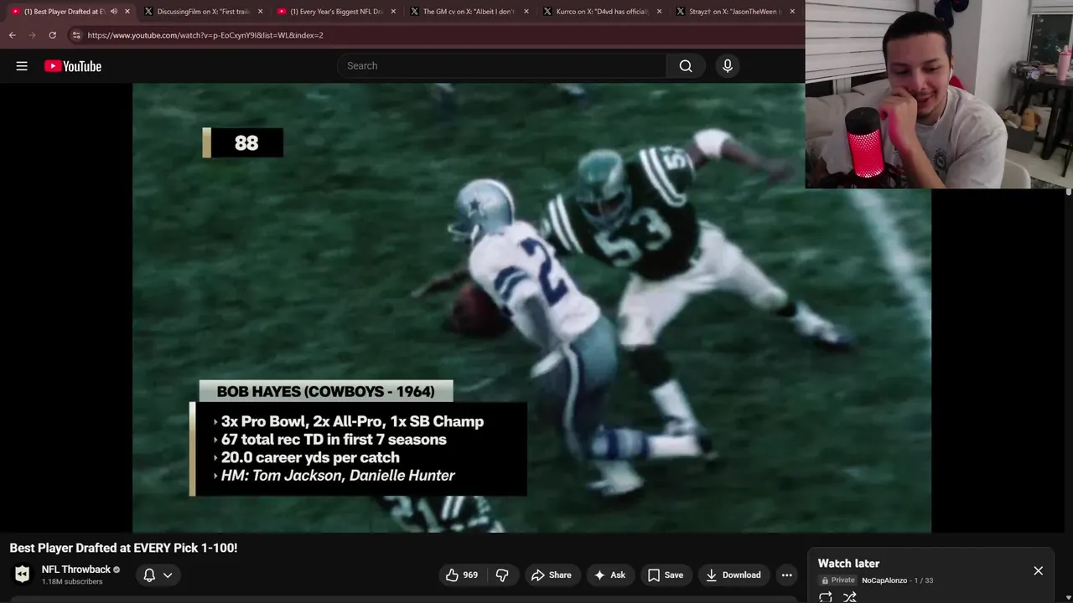Screen dimensions: 1073x603
Task: Reload the current page
Action: [x=52, y=35]
